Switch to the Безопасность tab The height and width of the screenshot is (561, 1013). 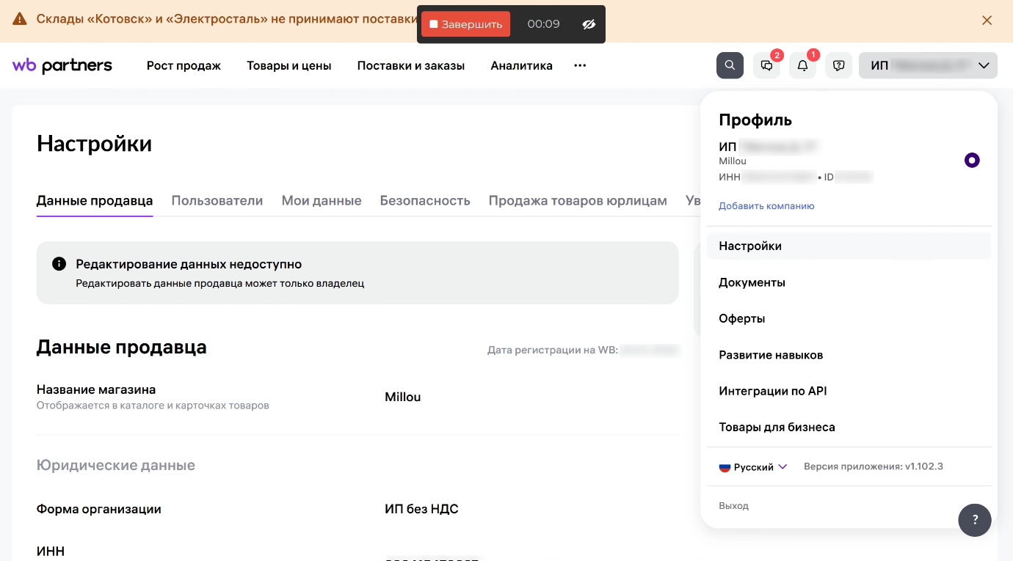tap(425, 200)
